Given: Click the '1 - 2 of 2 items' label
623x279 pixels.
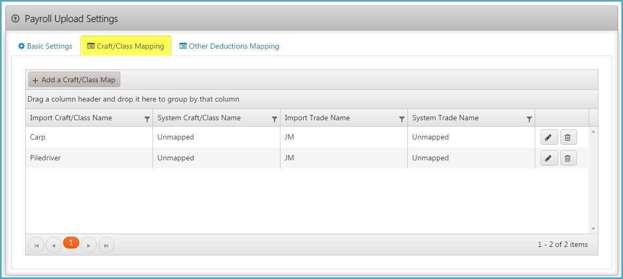Looking at the screenshot, I should [563, 244].
